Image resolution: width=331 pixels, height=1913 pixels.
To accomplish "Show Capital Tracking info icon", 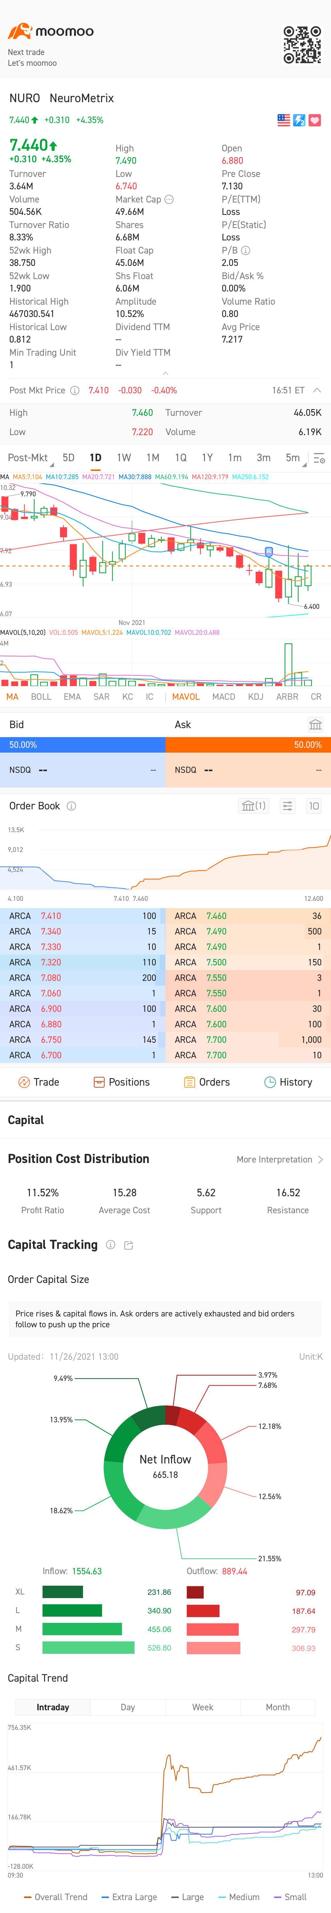I will [x=111, y=1245].
